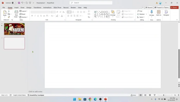Fit slide to current window
This screenshot has height=102, width=180.
(178, 95)
